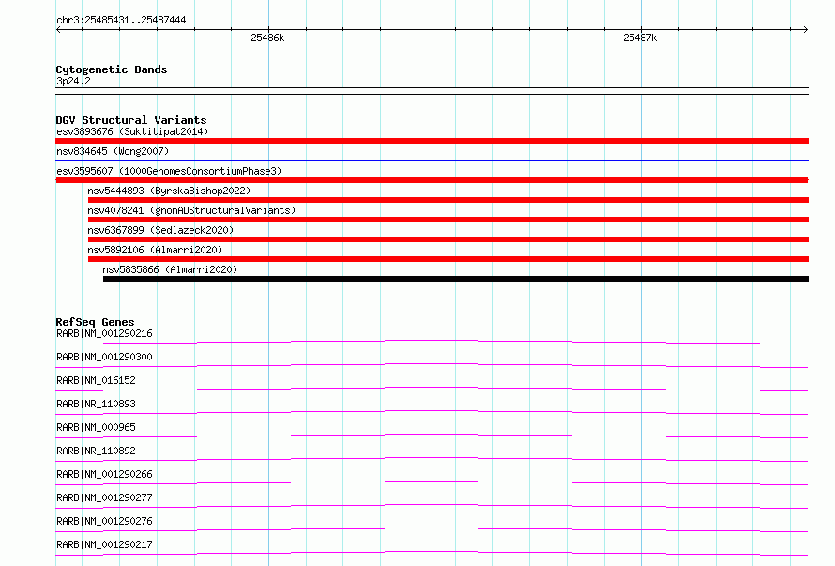The width and height of the screenshot is (835, 566).
Task: Open transcript RARB|NM_001290216
Action: point(104,333)
